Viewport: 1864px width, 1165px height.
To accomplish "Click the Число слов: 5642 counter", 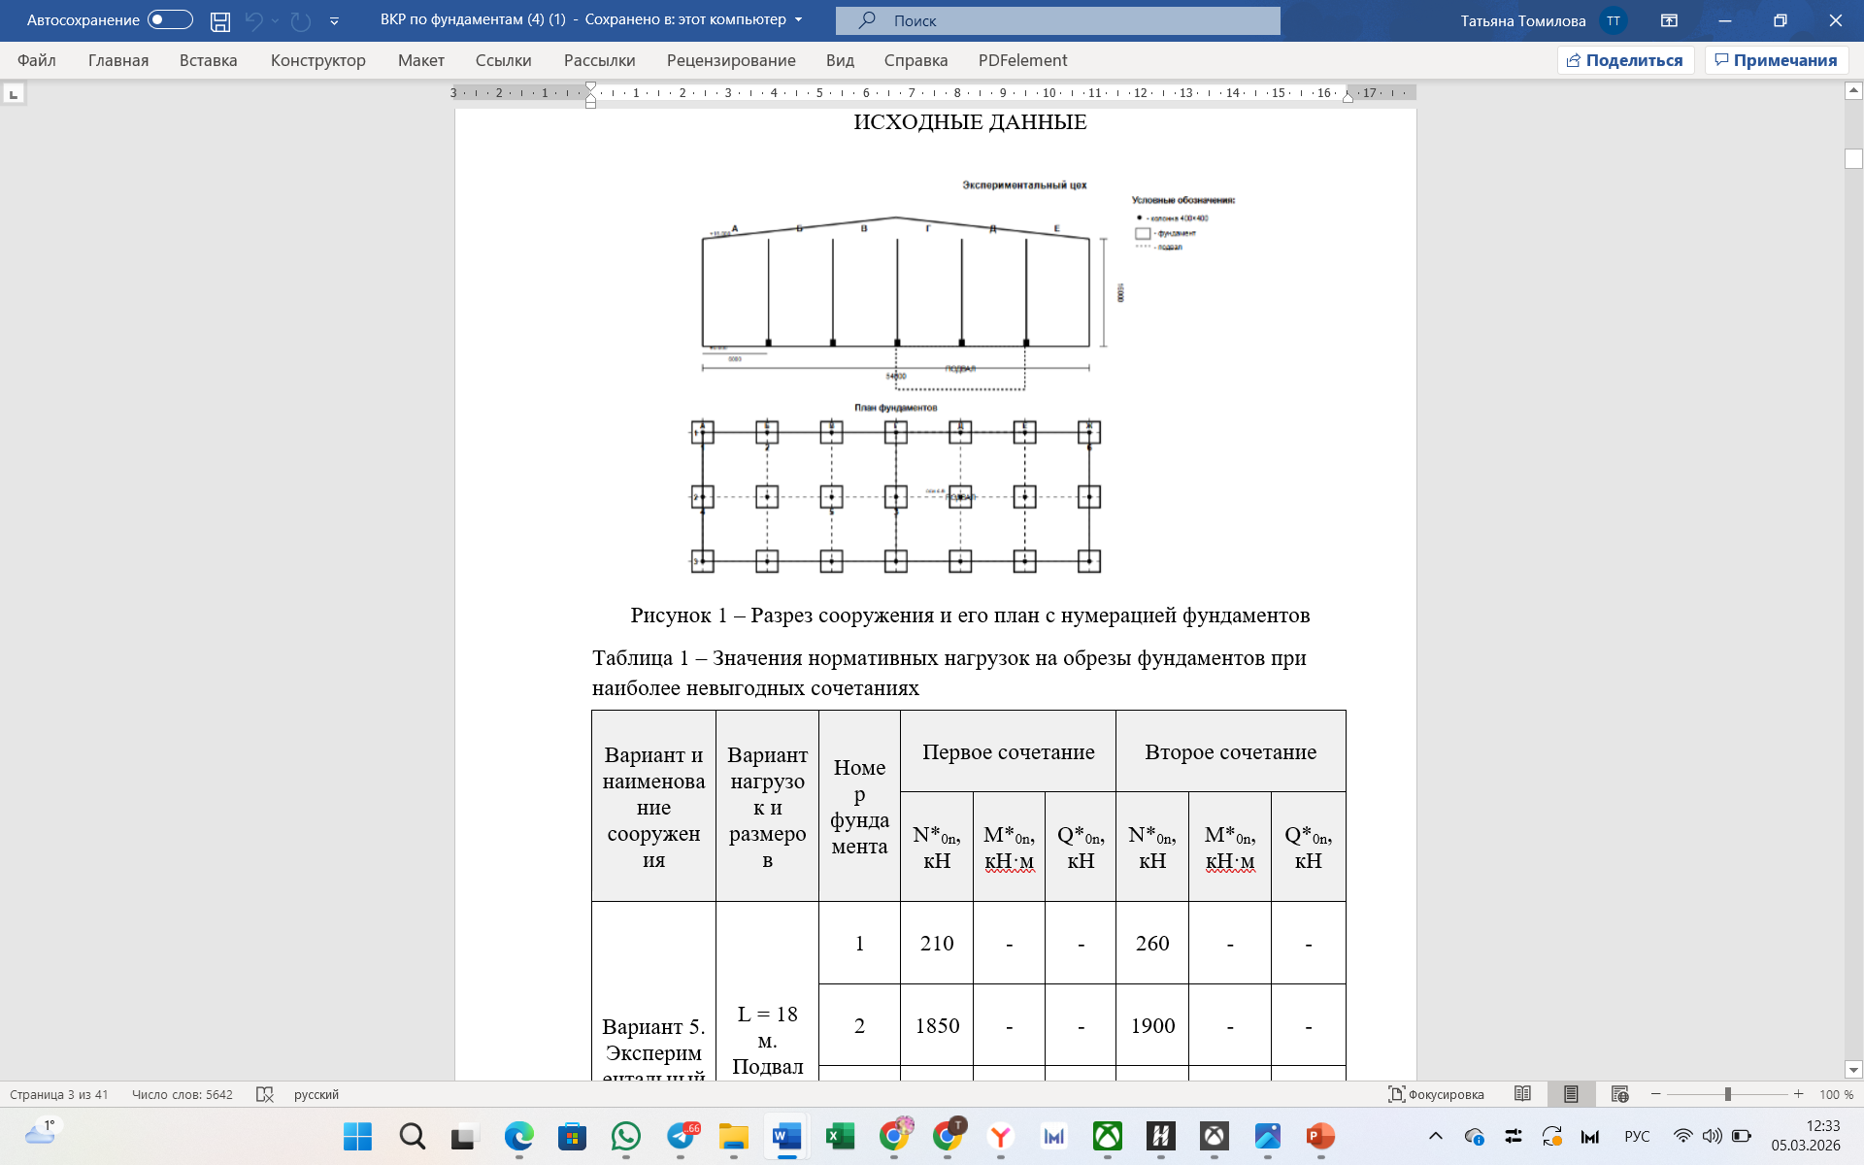I will [x=183, y=1094].
